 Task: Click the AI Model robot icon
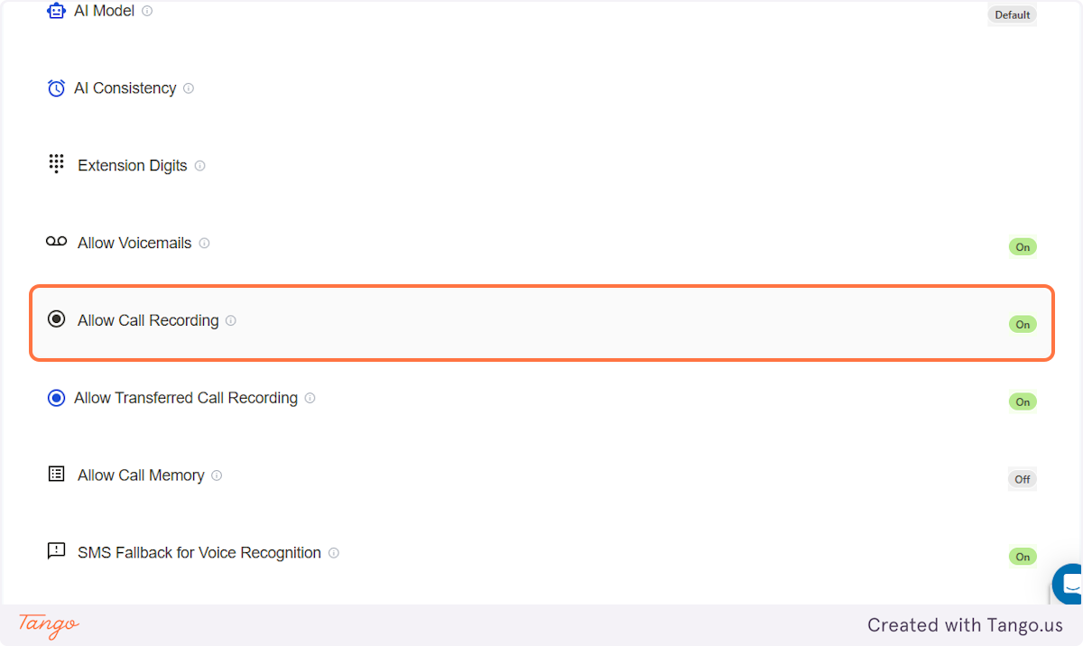click(x=56, y=10)
